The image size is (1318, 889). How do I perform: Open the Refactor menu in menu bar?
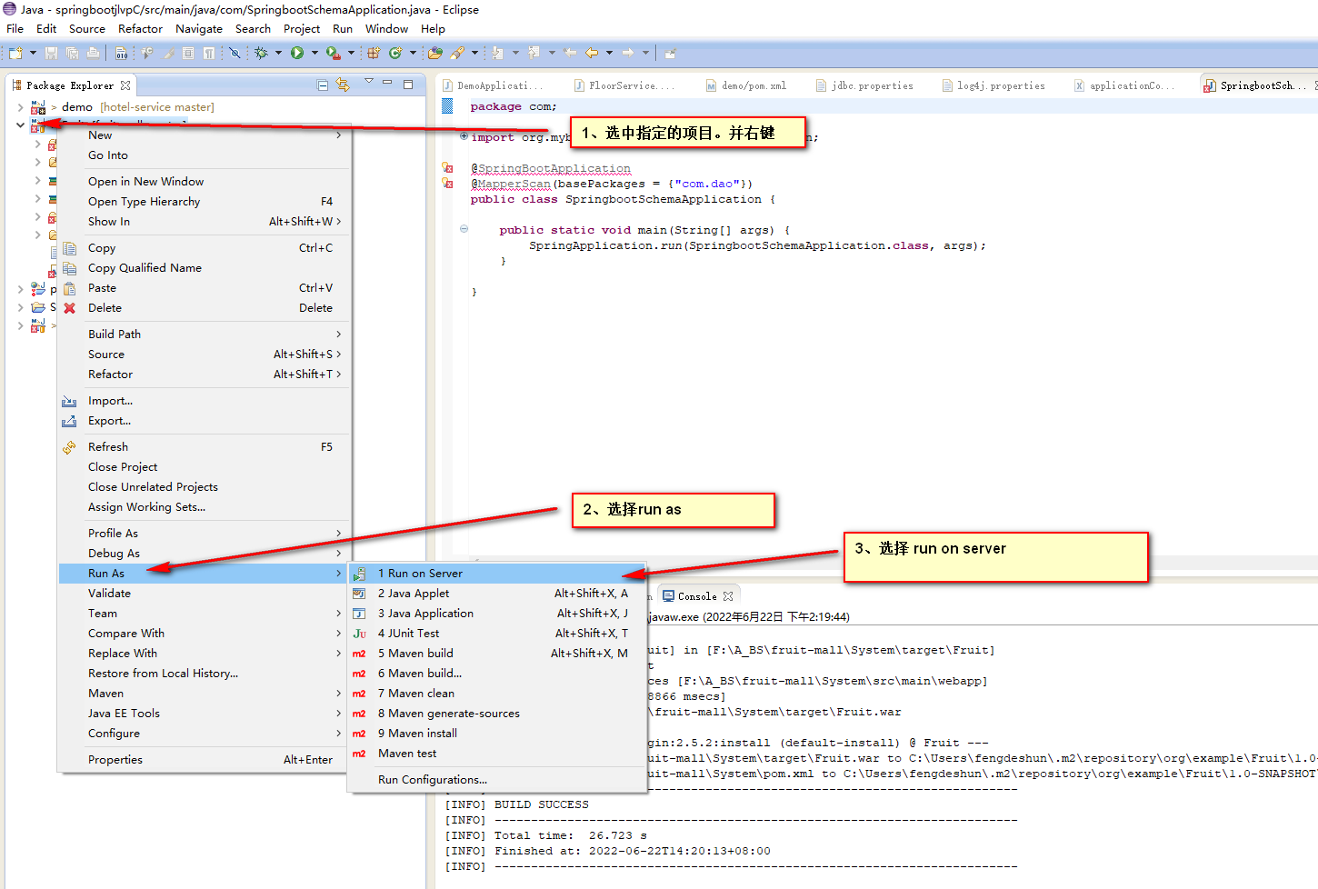coord(140,29)
